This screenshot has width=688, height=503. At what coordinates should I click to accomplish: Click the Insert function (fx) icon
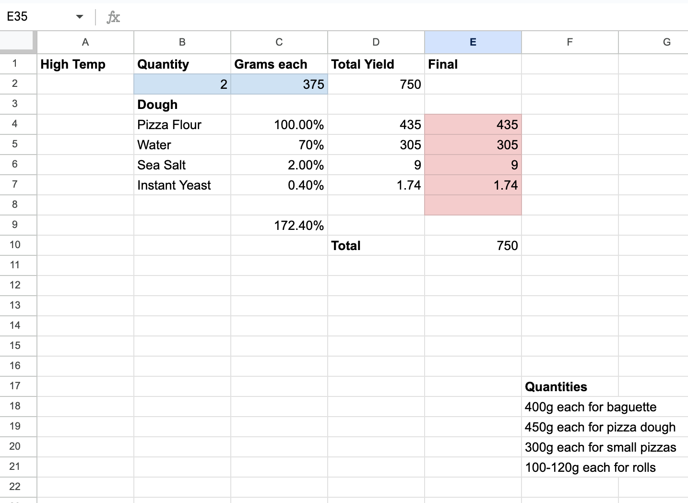[113, 16]
